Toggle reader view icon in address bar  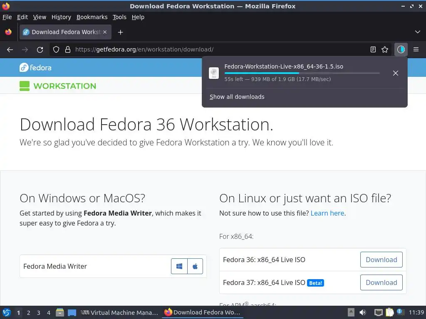(x=373, y=49)
